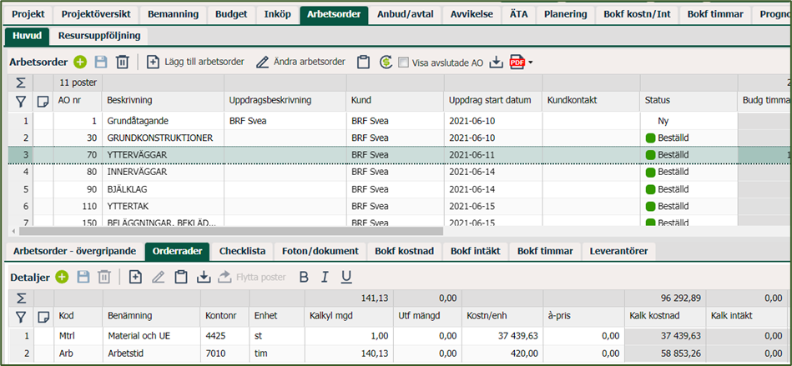This screenshot has width=792, height=366.
Task: Open the Avvikelse tab
Action: 472,14
